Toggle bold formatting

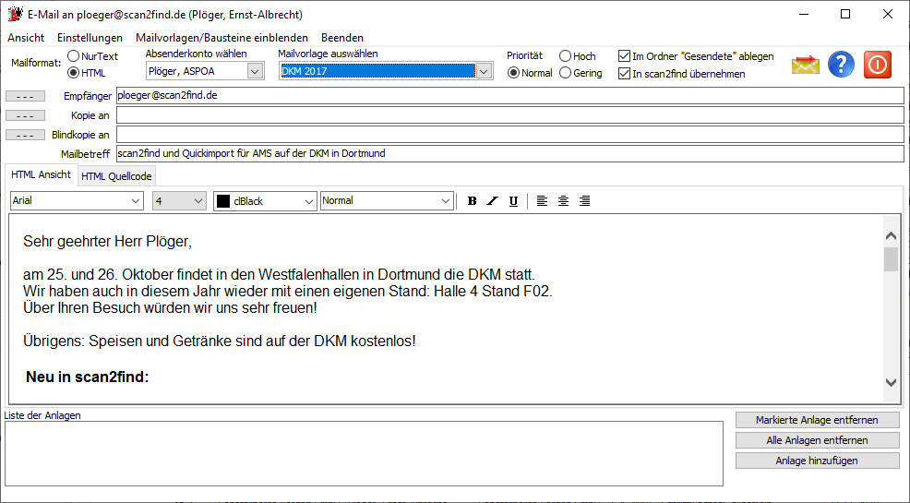click(x=472, y=201)
